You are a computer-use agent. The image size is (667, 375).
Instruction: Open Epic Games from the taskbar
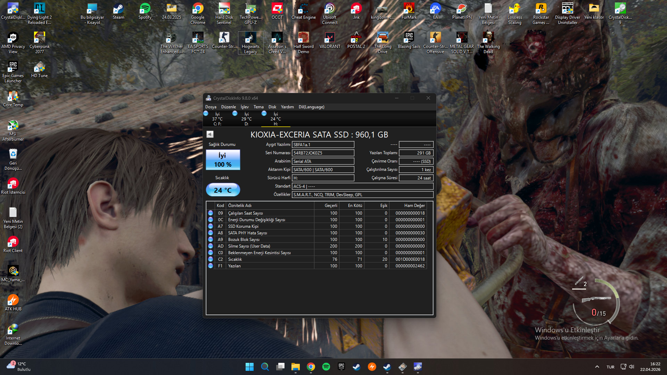[x=341, y=367]
